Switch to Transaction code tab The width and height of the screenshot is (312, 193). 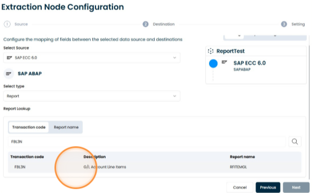(x=29, y=127)
